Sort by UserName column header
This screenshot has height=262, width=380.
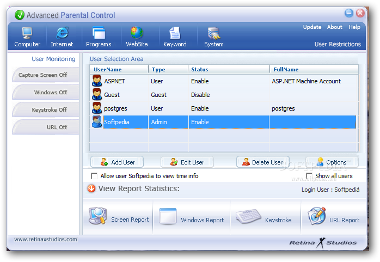tap(108, 70)
